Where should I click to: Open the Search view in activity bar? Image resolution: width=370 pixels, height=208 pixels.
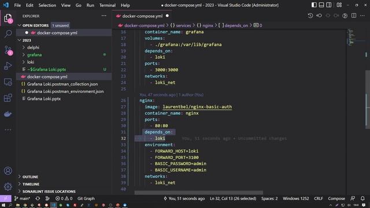click(8, 34)
